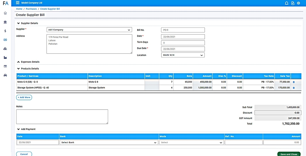Click the payment Ref. No. field
Screen dimensions: 306x156
coord(244,142)
